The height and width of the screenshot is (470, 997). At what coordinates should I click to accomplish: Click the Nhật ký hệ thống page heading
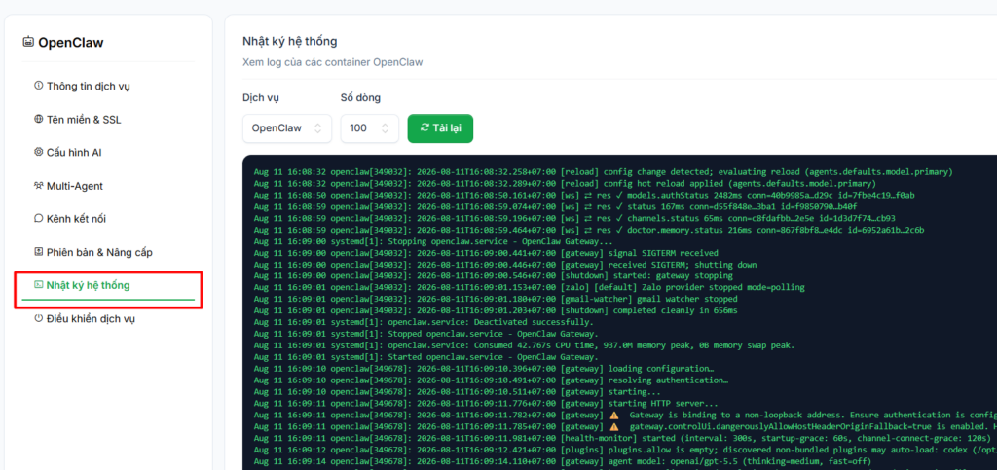click(290, 41)
